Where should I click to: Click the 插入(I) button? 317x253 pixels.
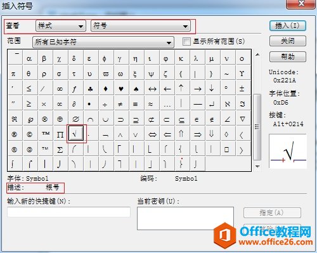pos(288,26)
